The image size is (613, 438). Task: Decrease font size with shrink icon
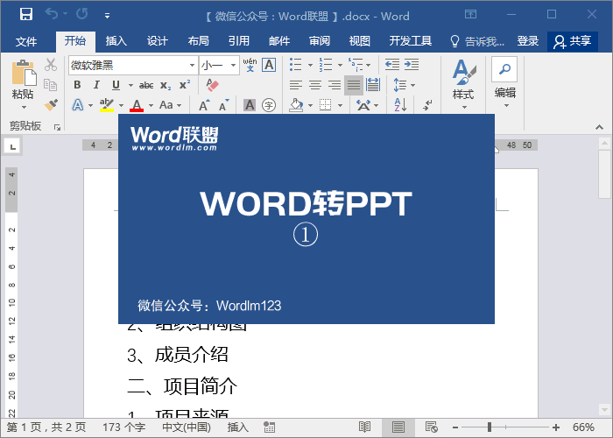click(x=223, y=105)
